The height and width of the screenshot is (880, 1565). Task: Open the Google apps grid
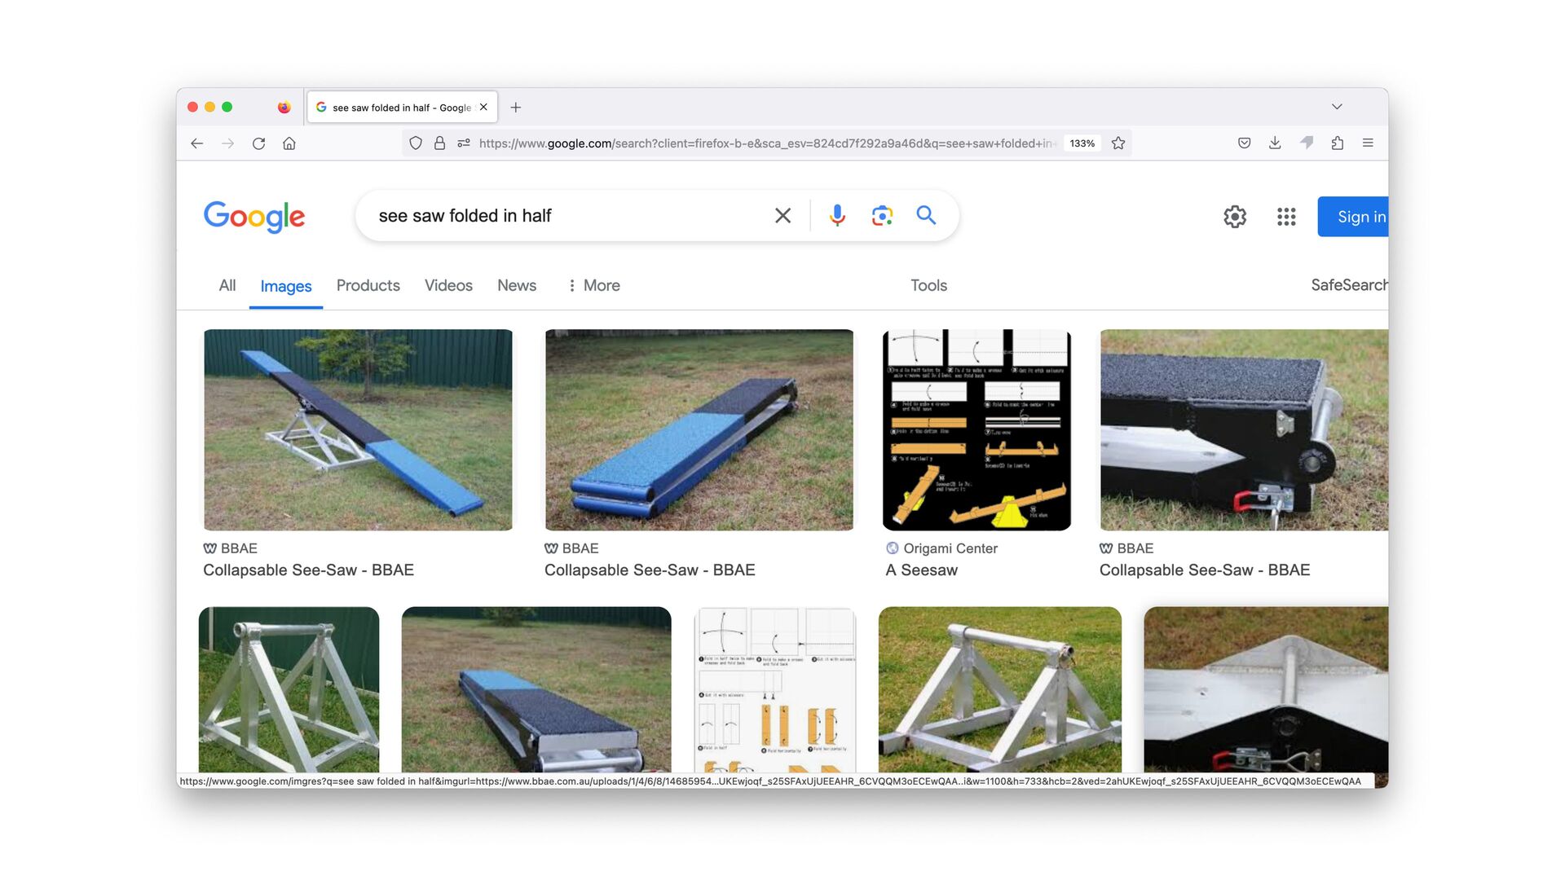tap(1286, 217)
